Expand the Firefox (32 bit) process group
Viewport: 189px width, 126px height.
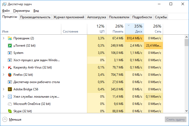(x=3, y=75)
